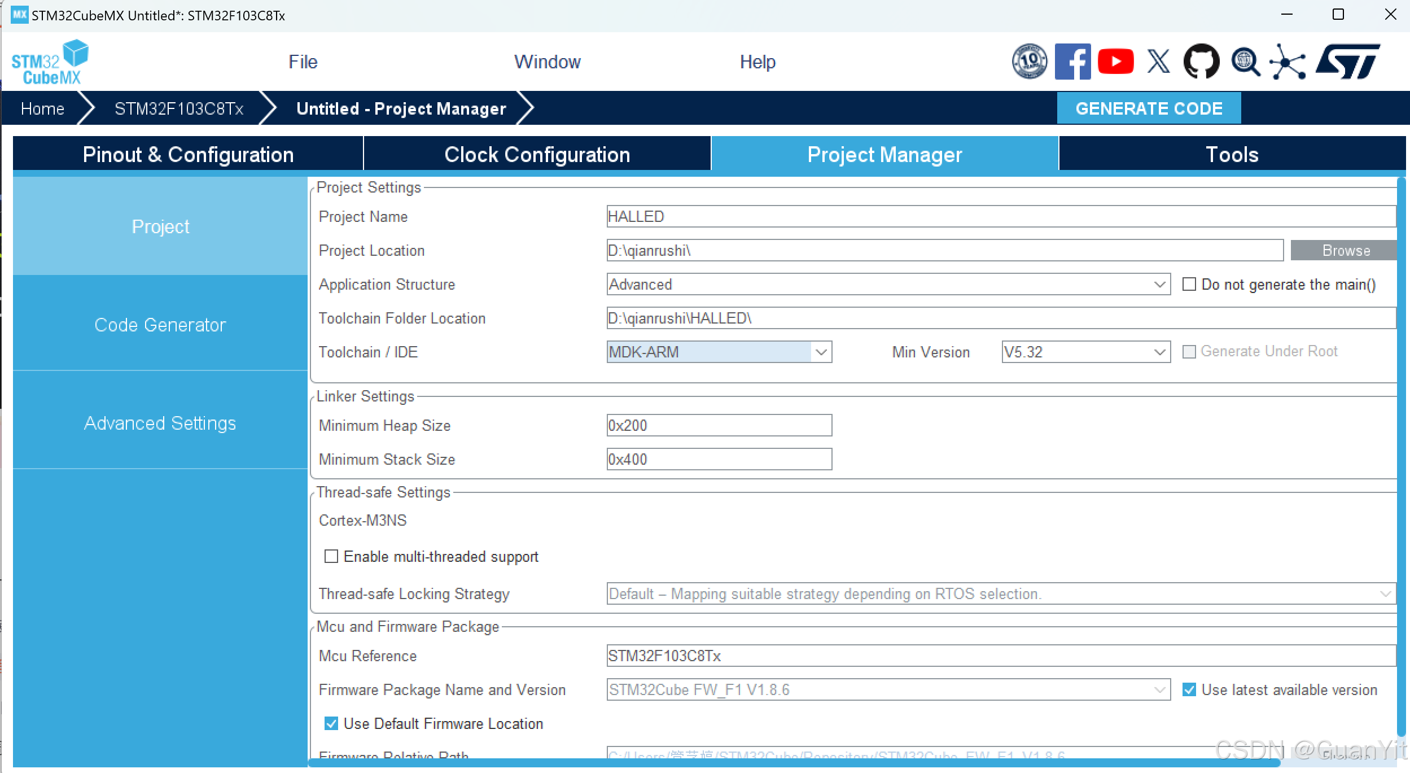Image resolution: width=1410 pixels, height=773 pixels.
Task: Open the GitHub icon link
Action: (x=1201, y=62)
